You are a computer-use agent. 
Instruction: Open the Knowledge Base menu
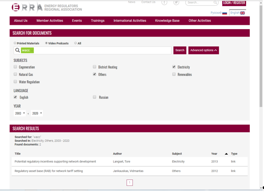167,20
